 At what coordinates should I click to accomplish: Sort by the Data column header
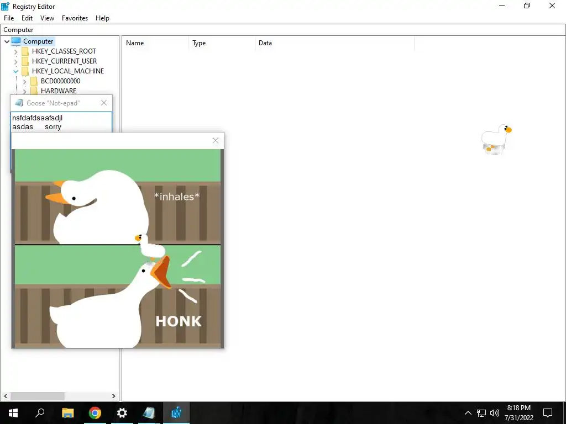pyautogui.click(x=334, y=43)
